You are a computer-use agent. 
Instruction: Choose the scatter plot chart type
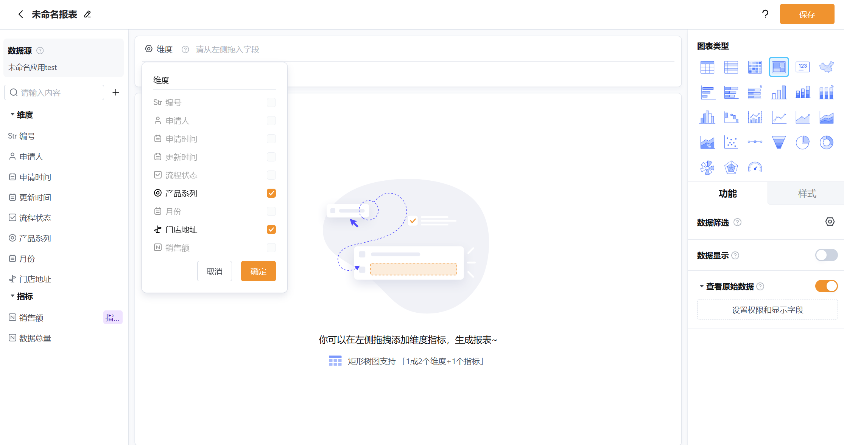coord(731,142)
